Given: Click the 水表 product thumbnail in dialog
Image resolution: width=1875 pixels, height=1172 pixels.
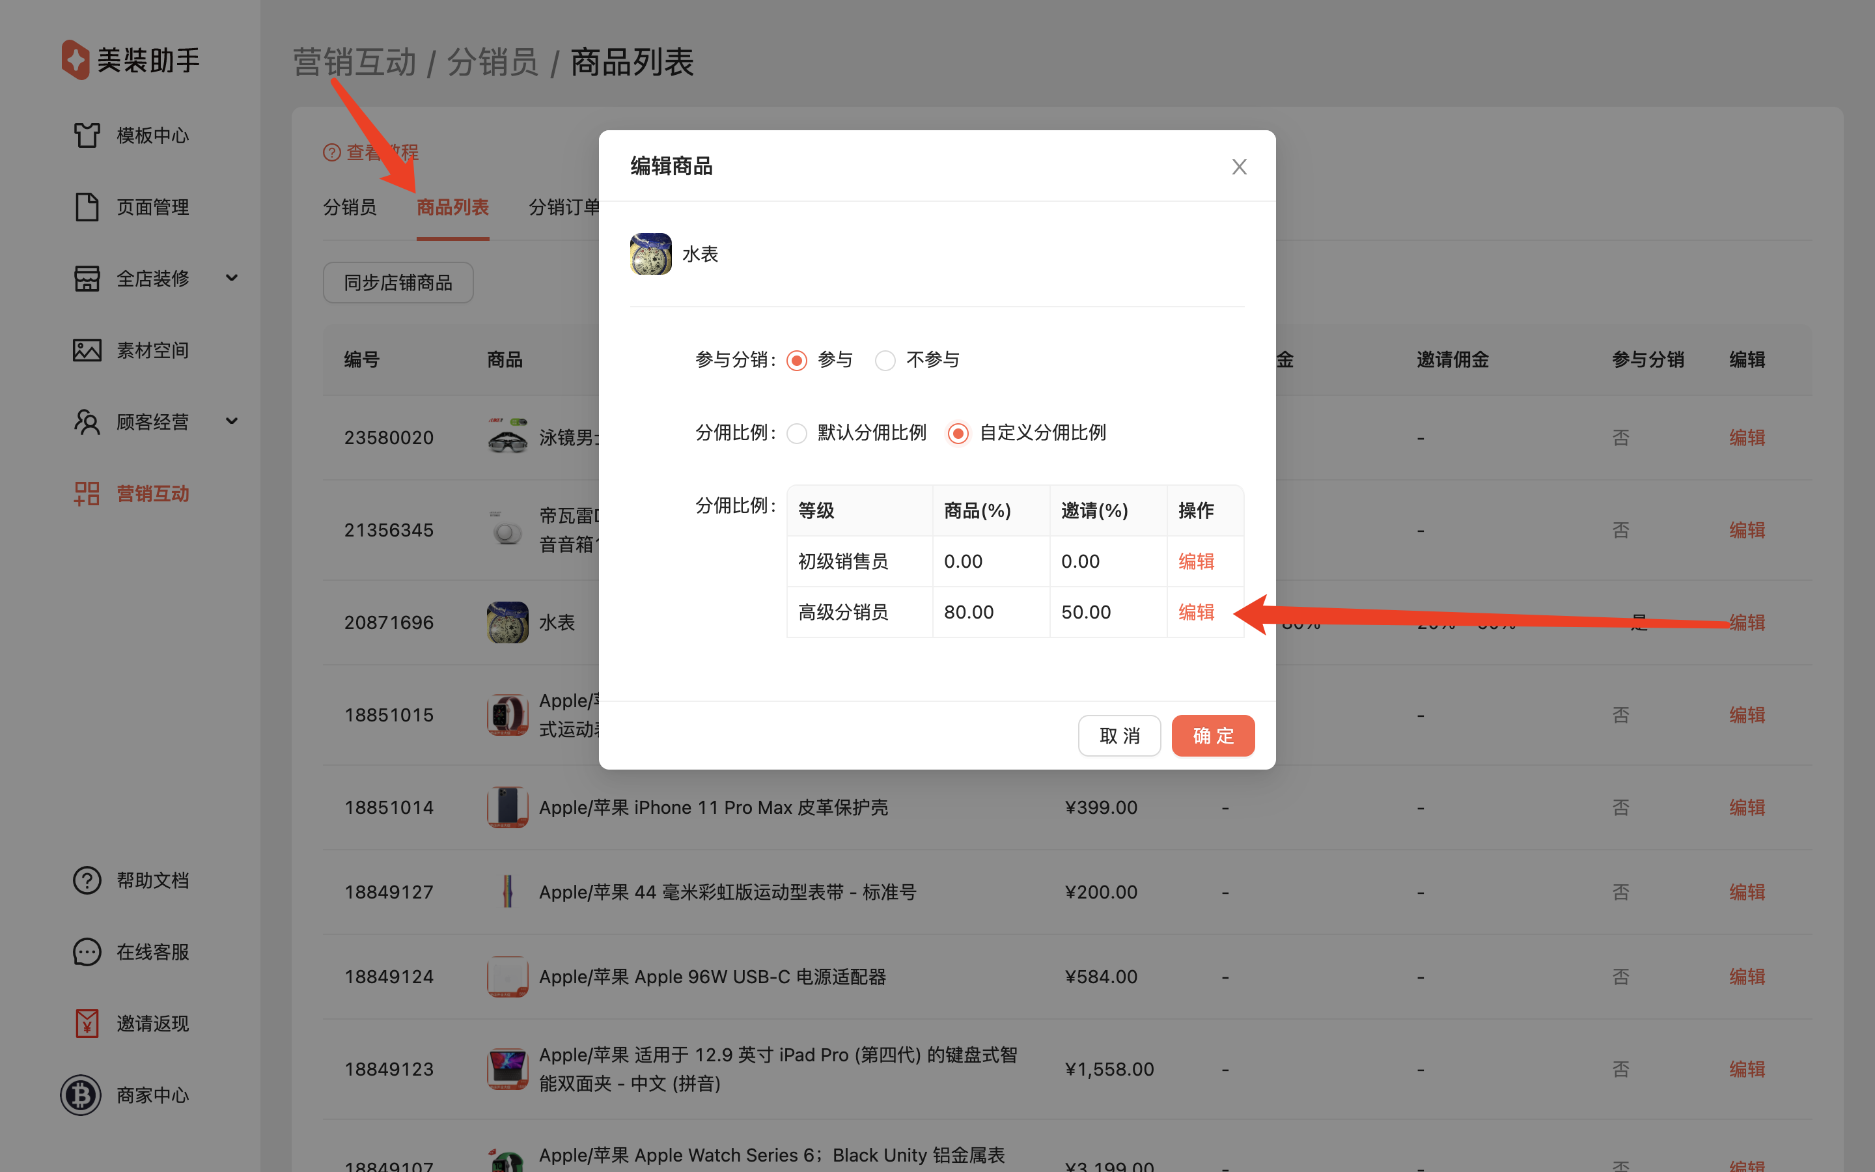Looking at the screenshot, I should coord(651,254).
